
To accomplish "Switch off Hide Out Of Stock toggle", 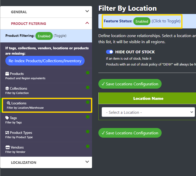I will 110,52.
